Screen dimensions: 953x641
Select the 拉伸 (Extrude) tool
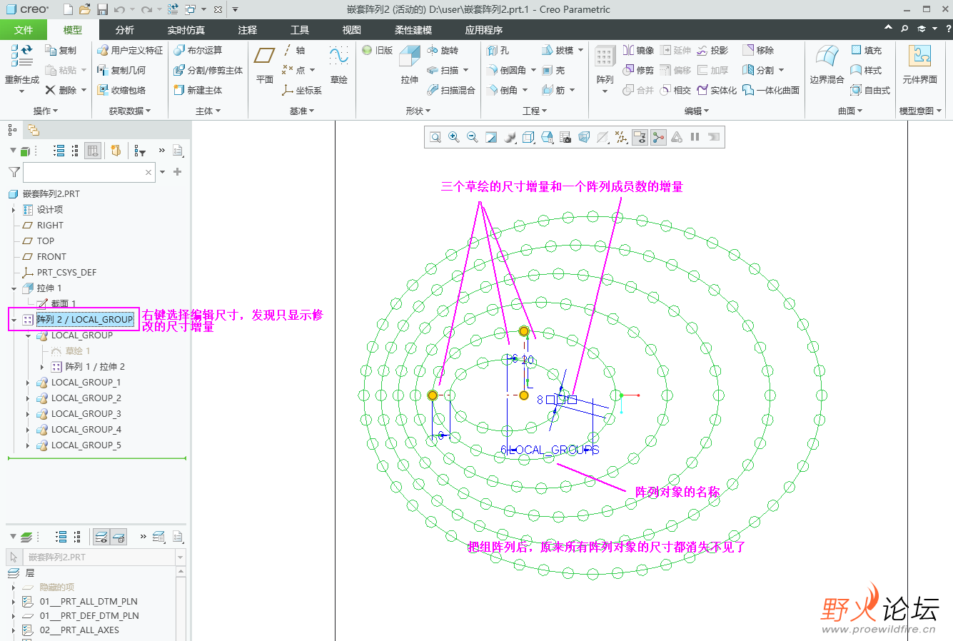click(410, 64)
